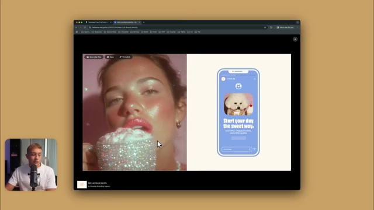Open the Melt Lab Brand Identity project thumbnail
The image size is (374, 210).
(x=82, y=184)
